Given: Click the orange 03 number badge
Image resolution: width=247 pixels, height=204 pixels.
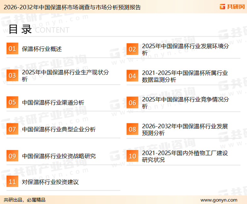Looking at the screenshot, I should tap(12, 75).
